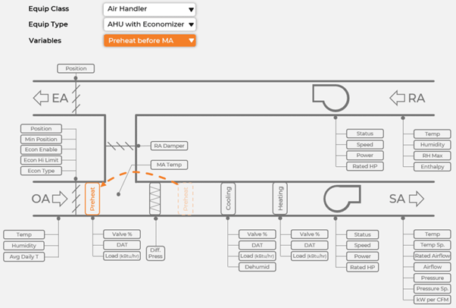Screen dimensions: 456x308
Task: Click the highlighted orange Preheat coil
Action: click(x=92, y=199)
